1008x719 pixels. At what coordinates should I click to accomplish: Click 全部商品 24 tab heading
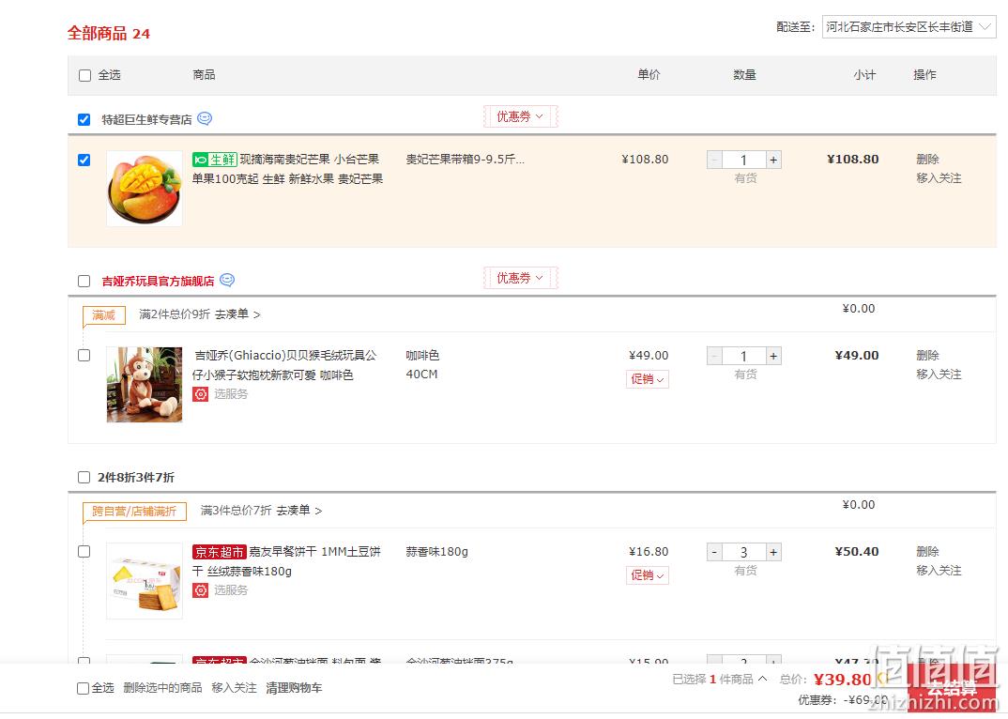click(x=109, y=34)
